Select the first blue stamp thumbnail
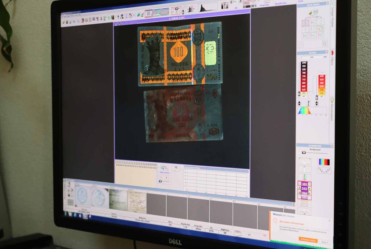Image resolution: width=371 pixels, height=249 pixels. (82, 196)
